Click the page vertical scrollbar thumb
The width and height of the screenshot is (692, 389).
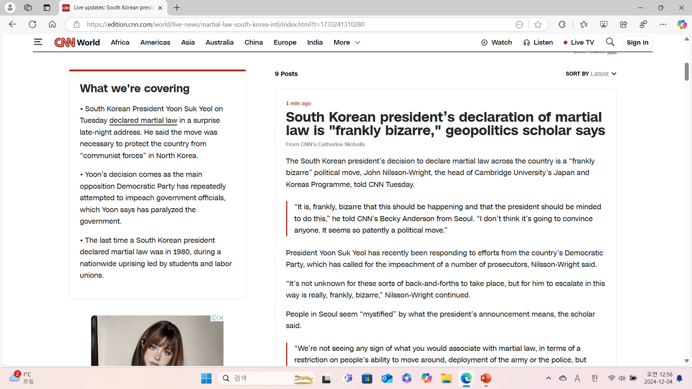686,72
